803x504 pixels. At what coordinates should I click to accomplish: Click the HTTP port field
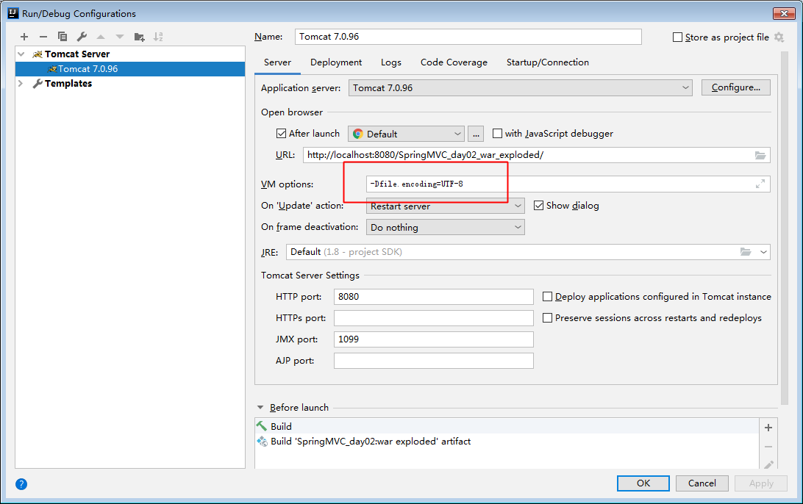point(434,297)
